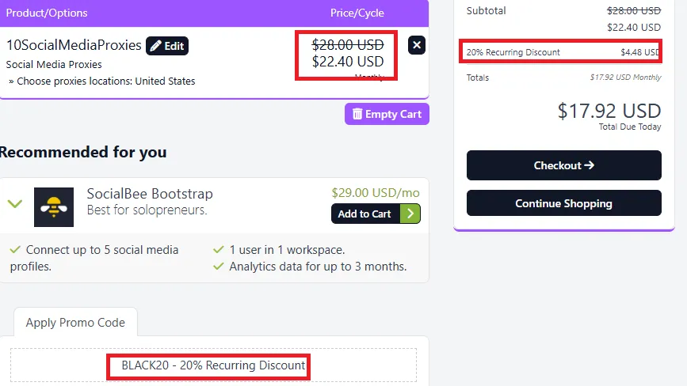Select the BLACK20 promo code text
687x386 pixels.
click(213, 365)
